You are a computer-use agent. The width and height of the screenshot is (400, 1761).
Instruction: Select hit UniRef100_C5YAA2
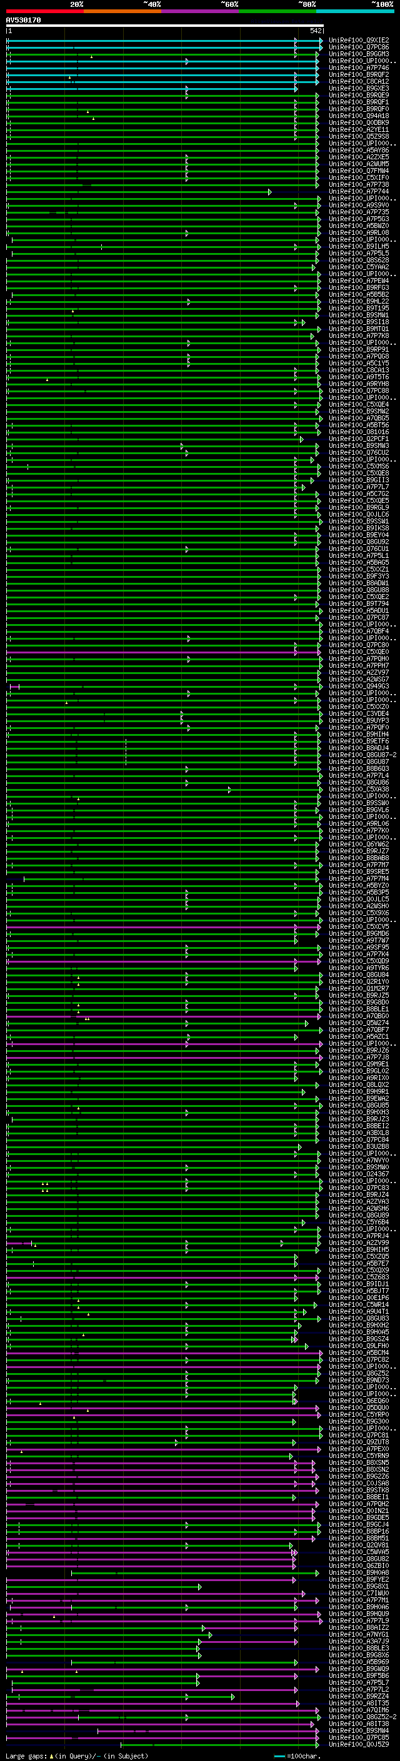(359, 267)
